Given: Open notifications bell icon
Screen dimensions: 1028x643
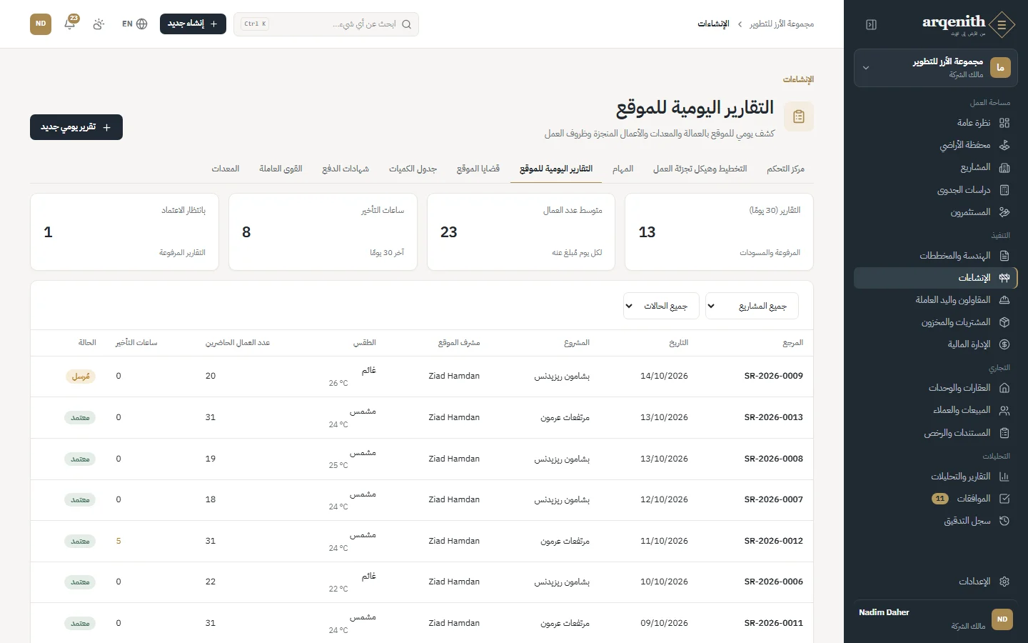Looking at the screenshot, I should [70, 24].
